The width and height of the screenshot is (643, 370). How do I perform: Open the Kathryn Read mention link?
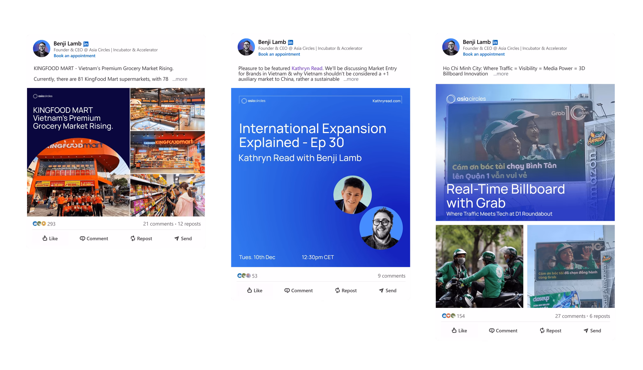(307, 68)
